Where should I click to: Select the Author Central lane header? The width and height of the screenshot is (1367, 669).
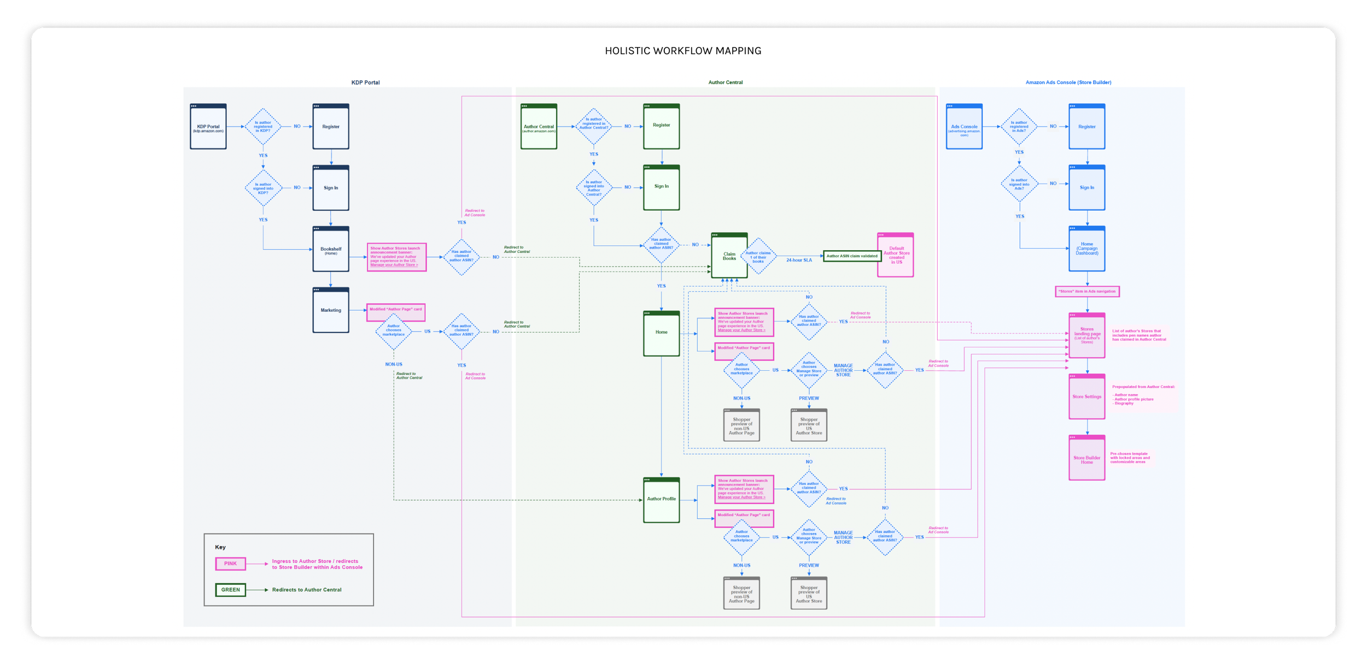pyautogui.click(x=725, y=82)
